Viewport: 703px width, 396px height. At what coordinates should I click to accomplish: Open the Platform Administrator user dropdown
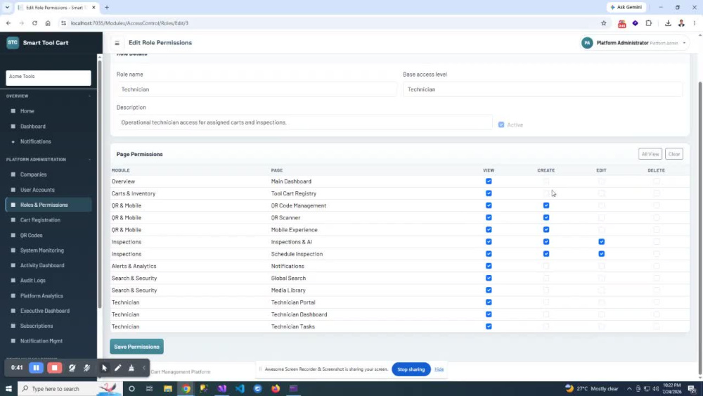point(634,43)
